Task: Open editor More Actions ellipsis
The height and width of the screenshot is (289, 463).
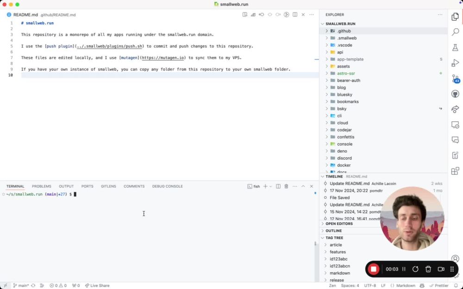Action: 312,14
